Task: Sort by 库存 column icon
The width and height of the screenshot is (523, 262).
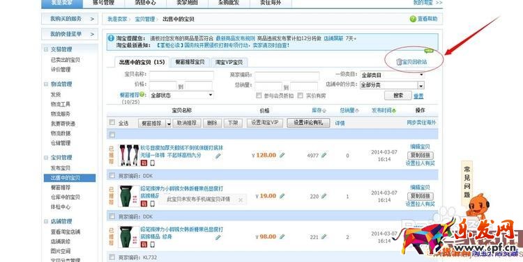Action: click(324, 110)
